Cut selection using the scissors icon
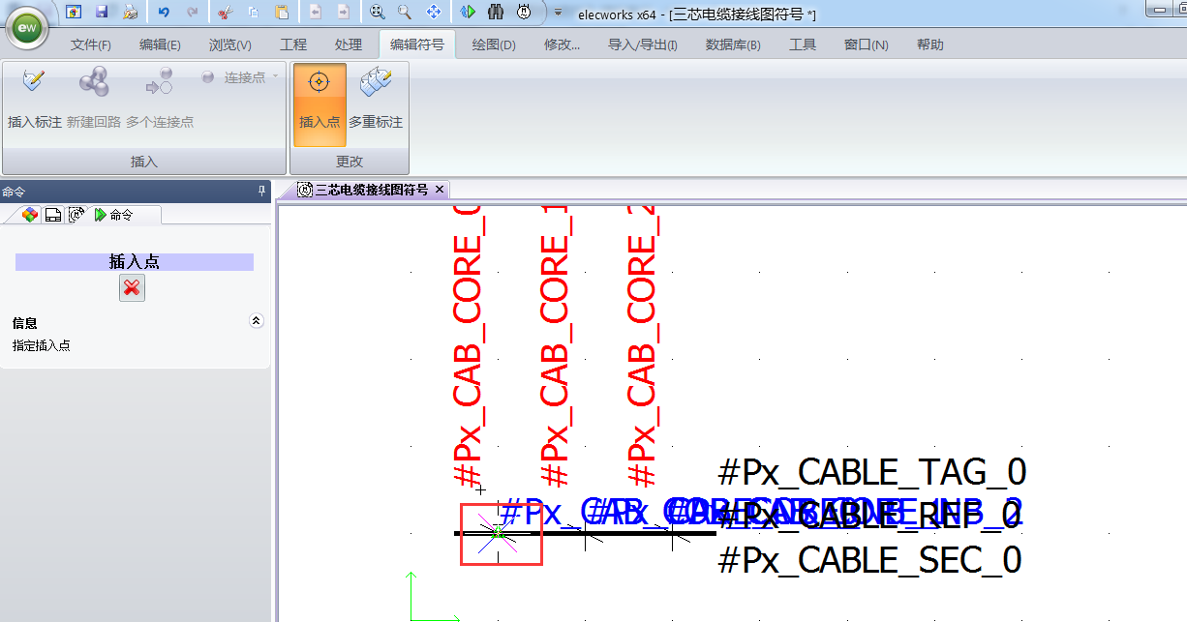This screenshot has width=1187, height=622. point(225,12)
